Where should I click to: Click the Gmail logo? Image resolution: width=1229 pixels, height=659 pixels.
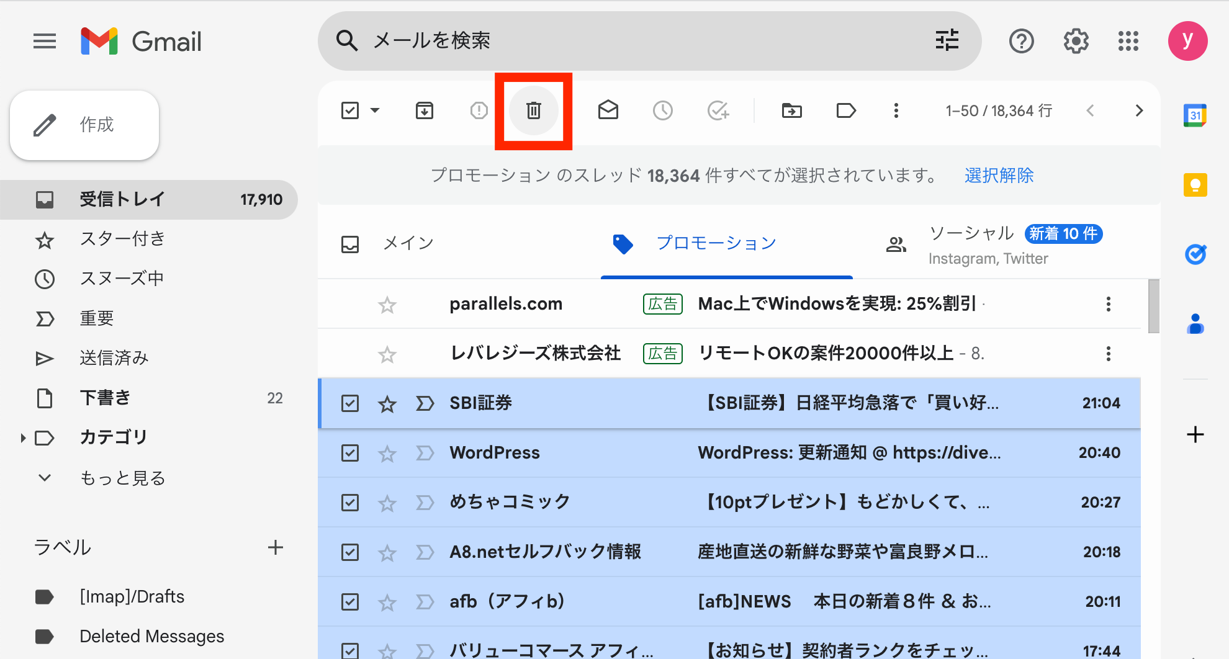click(142, 42)
